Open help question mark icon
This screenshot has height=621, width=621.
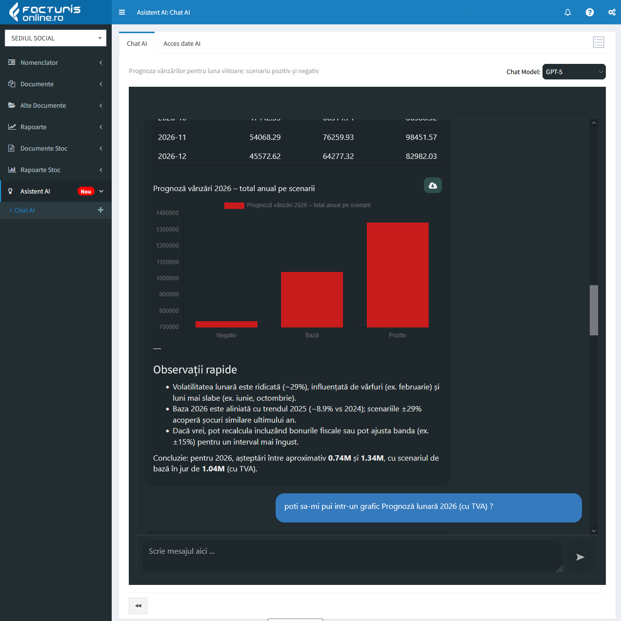tap(590, 12)
